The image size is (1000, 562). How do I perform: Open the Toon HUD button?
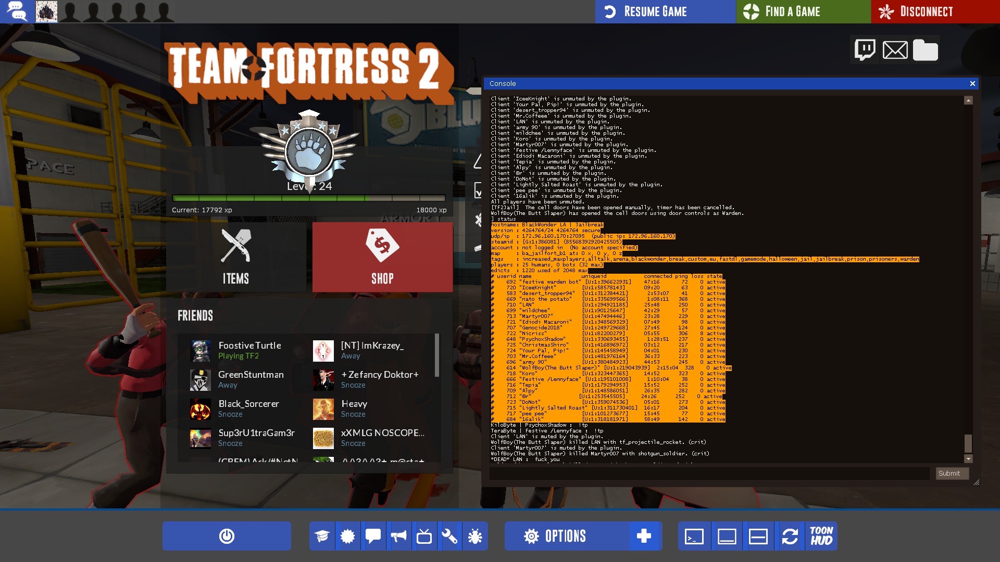tap(821, 536)
